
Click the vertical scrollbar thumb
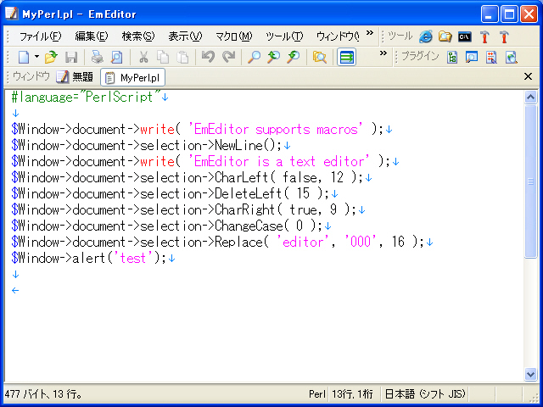[530, 181]
